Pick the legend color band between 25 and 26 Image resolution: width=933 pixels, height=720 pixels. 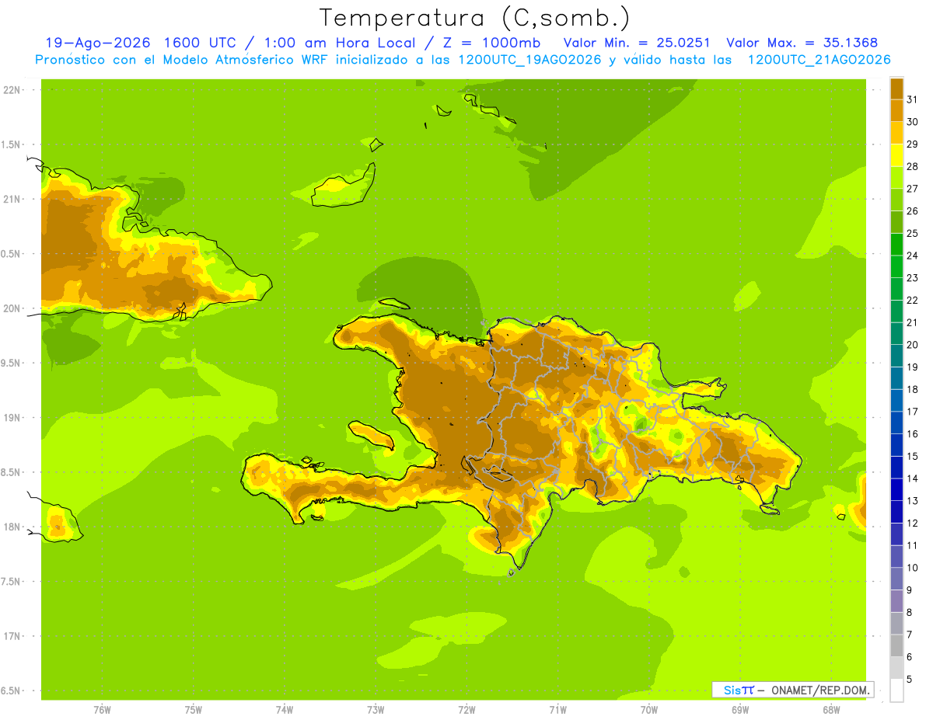tap(897, 222)
